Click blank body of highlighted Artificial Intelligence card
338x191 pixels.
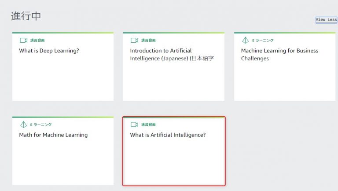(174, 162)
